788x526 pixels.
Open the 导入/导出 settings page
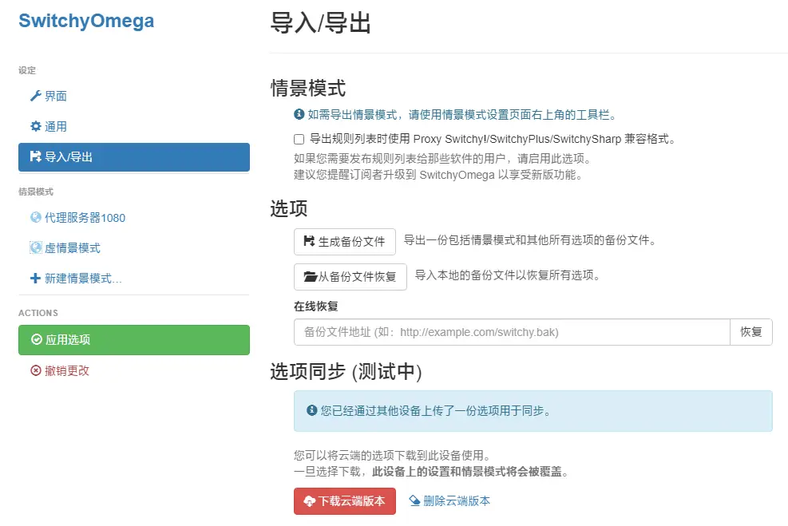[133, 157]
